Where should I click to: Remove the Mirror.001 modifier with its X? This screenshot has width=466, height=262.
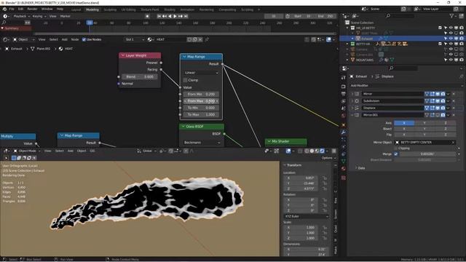[x=454, y=115]
